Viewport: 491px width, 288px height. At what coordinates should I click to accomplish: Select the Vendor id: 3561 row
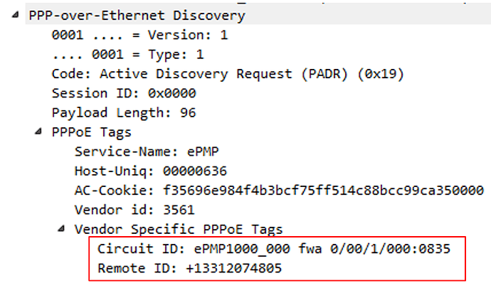[134, 210]
